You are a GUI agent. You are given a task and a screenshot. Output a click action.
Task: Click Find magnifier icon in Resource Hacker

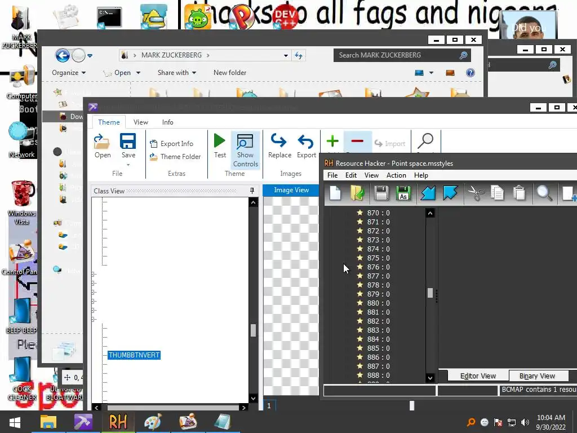(x=544, y=193)
